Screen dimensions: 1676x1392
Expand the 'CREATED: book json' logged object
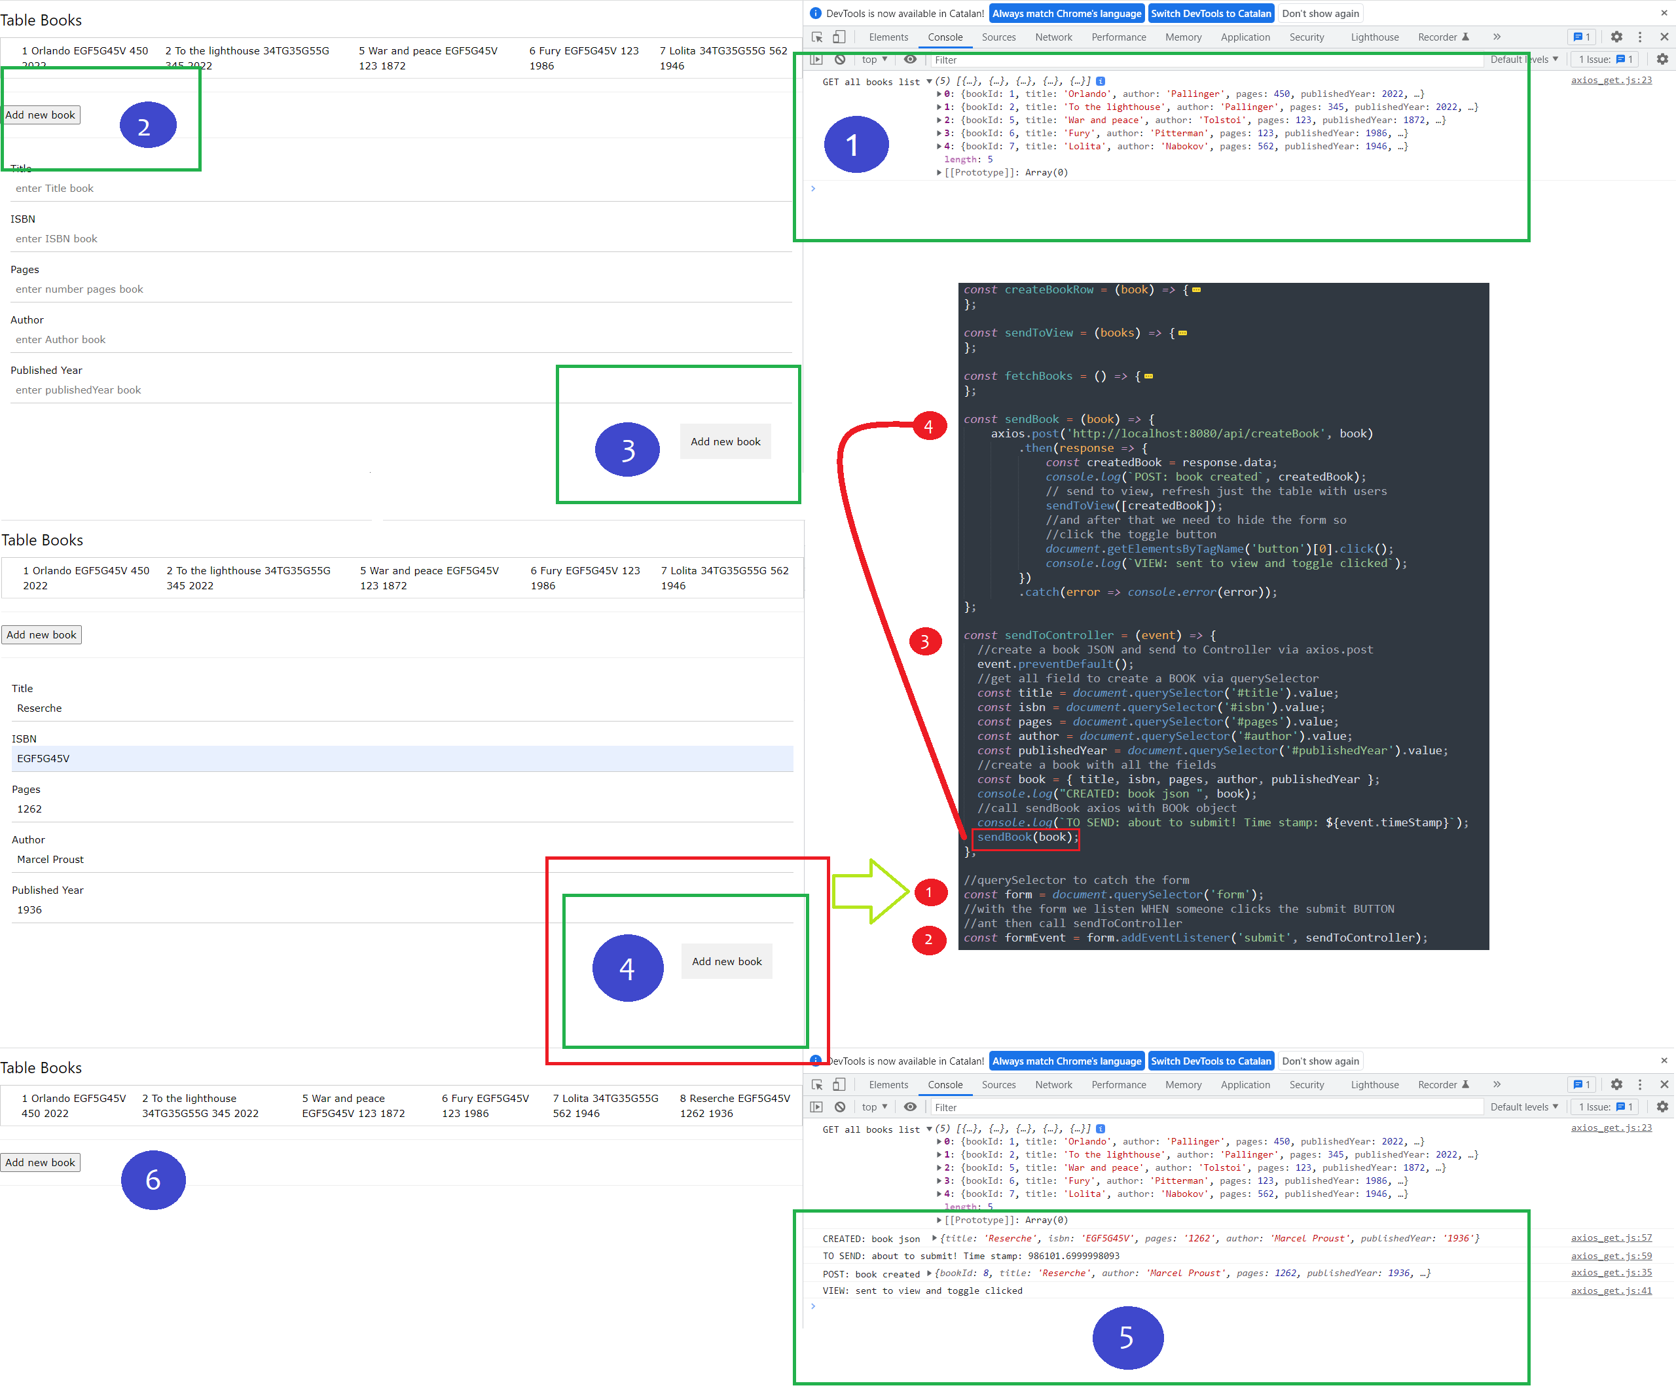935,1238
